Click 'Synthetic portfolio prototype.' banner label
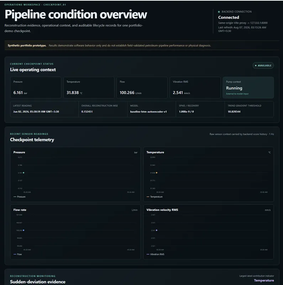This screenshot has width=283, height=285. (x=27, y=46)
